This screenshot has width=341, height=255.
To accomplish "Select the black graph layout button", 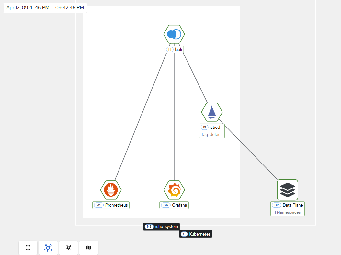I will (x=69, y=248).
